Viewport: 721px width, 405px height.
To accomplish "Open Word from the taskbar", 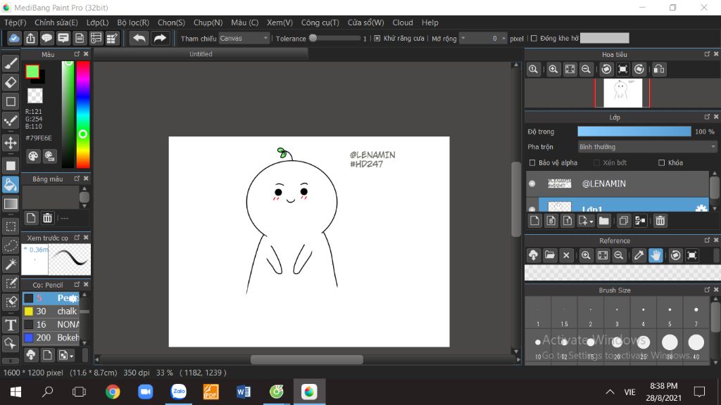I will [244, 392].
